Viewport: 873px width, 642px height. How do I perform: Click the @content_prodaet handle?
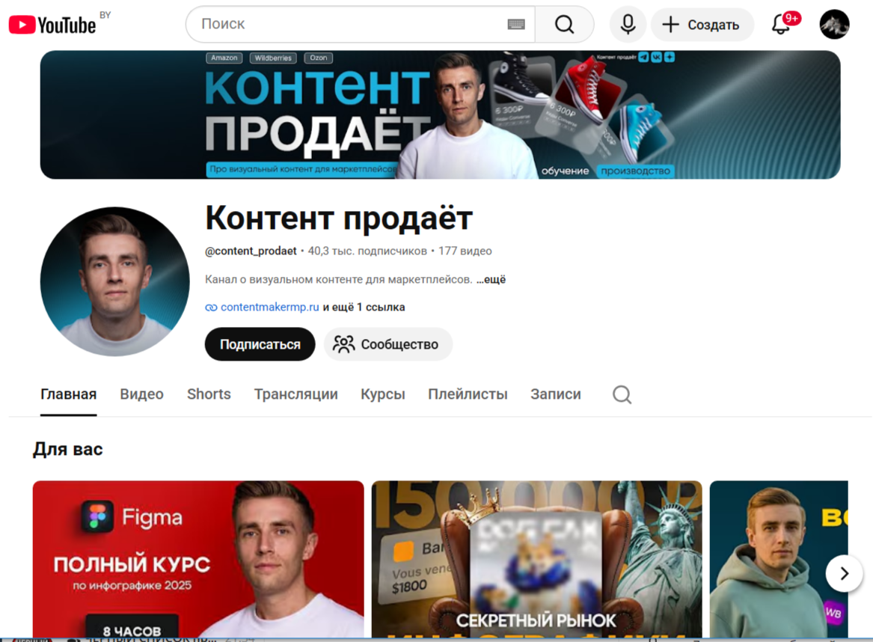tap(251, 251)
